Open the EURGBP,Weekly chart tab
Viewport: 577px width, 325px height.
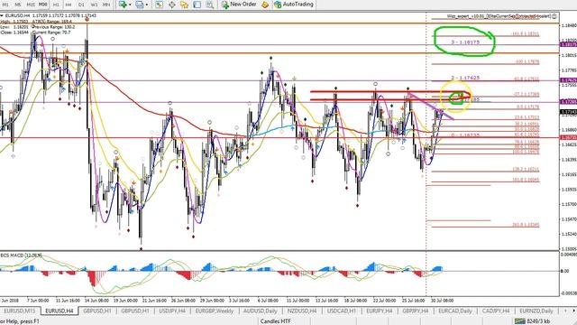(x=215, y=311)
